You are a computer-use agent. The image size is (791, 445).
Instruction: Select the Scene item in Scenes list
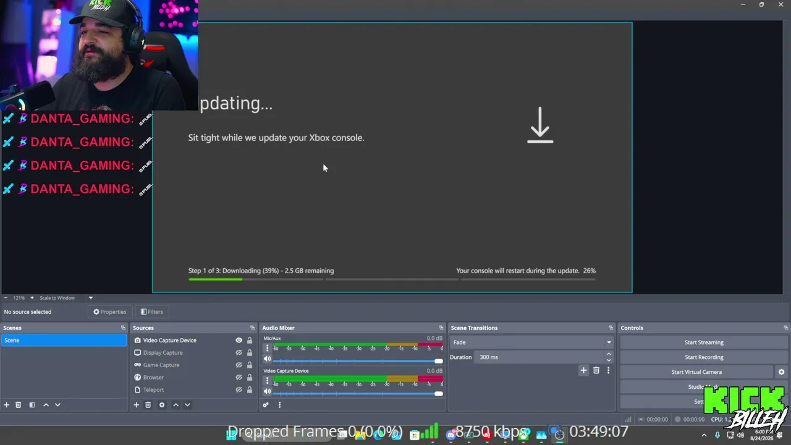pos(64,341)
